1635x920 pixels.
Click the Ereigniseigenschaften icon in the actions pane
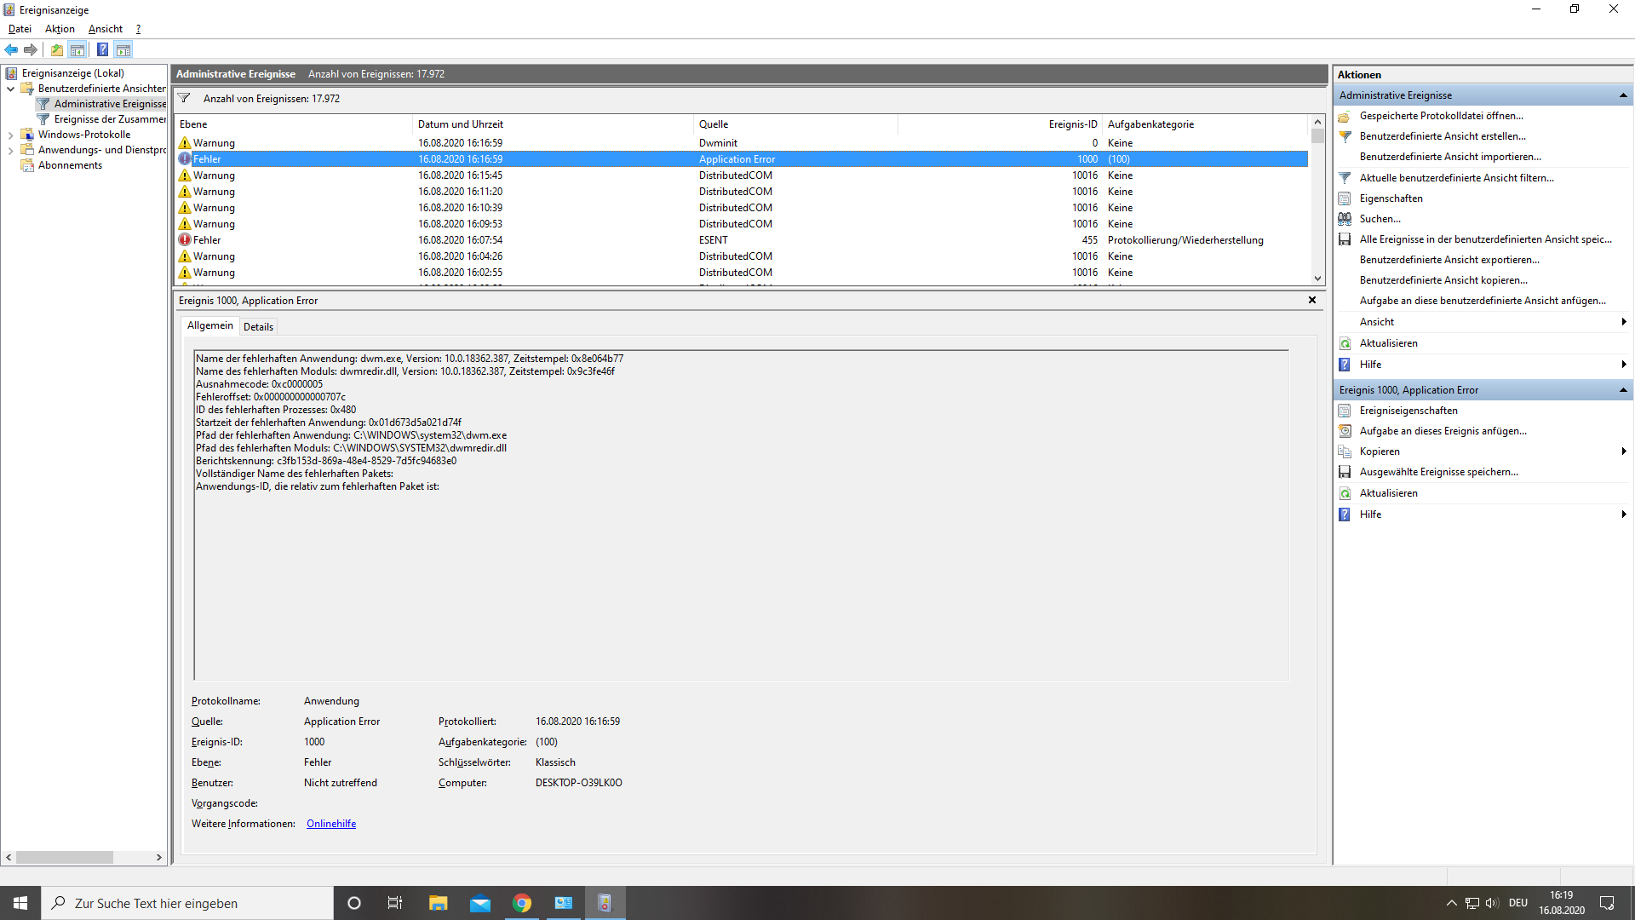tap(1345, 411)
